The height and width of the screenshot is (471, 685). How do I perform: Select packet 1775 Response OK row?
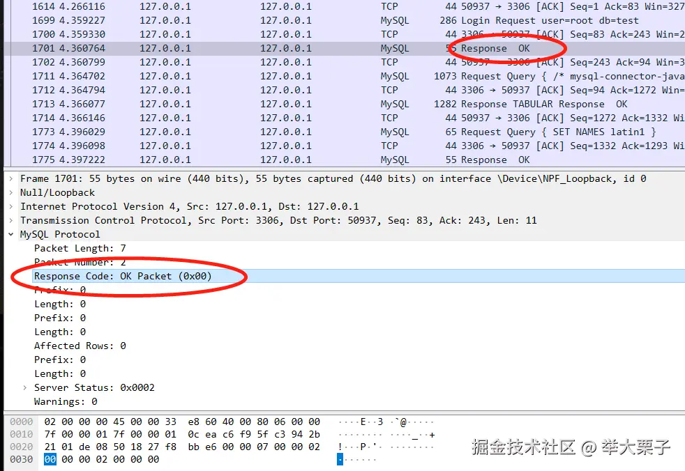(x=345, y=160)
